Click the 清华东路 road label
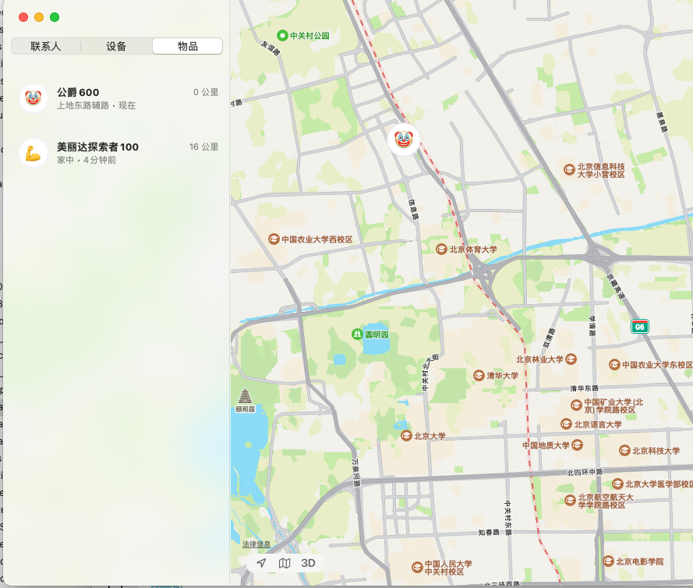Image resolution: width=693 pixels, height=588 pixels. pyautogui.click(x=585, y=388)
